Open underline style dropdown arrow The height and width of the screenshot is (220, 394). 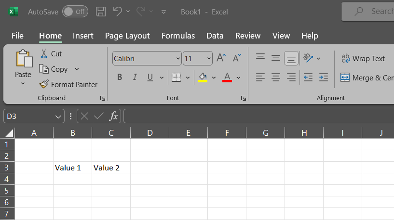162,78
